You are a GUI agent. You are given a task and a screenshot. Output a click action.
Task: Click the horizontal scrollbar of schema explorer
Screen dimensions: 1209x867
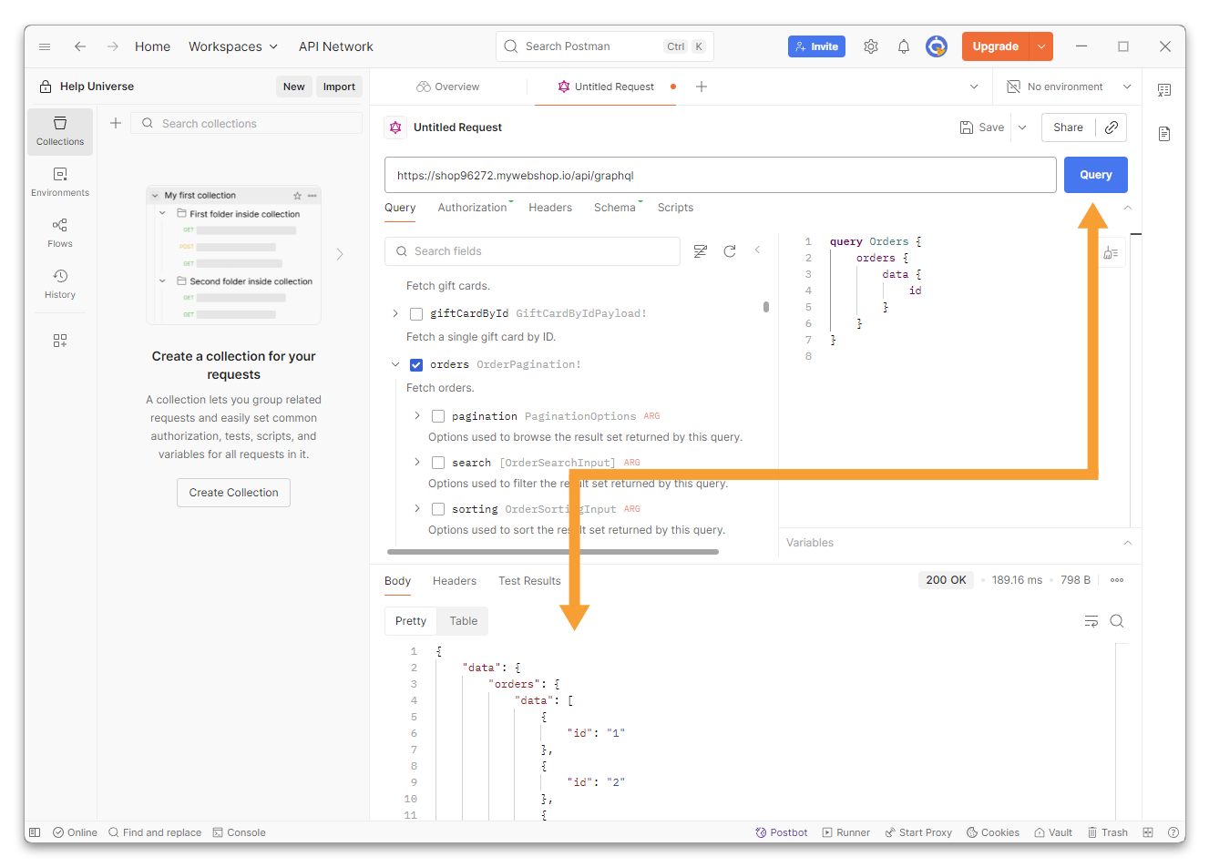(553, 552)
